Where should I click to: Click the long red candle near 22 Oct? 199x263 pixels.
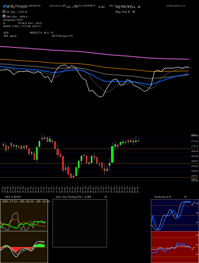click(x=63, y=163)
